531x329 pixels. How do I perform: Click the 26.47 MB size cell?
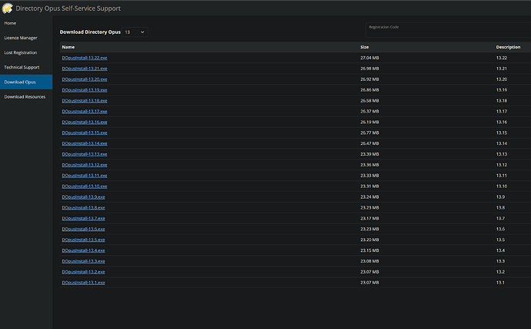tap(369, 143)
